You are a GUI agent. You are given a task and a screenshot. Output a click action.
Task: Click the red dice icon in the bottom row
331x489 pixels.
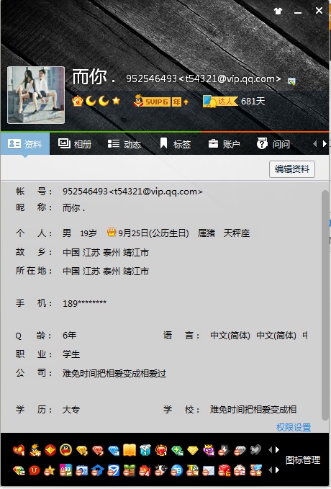point(225,470)
